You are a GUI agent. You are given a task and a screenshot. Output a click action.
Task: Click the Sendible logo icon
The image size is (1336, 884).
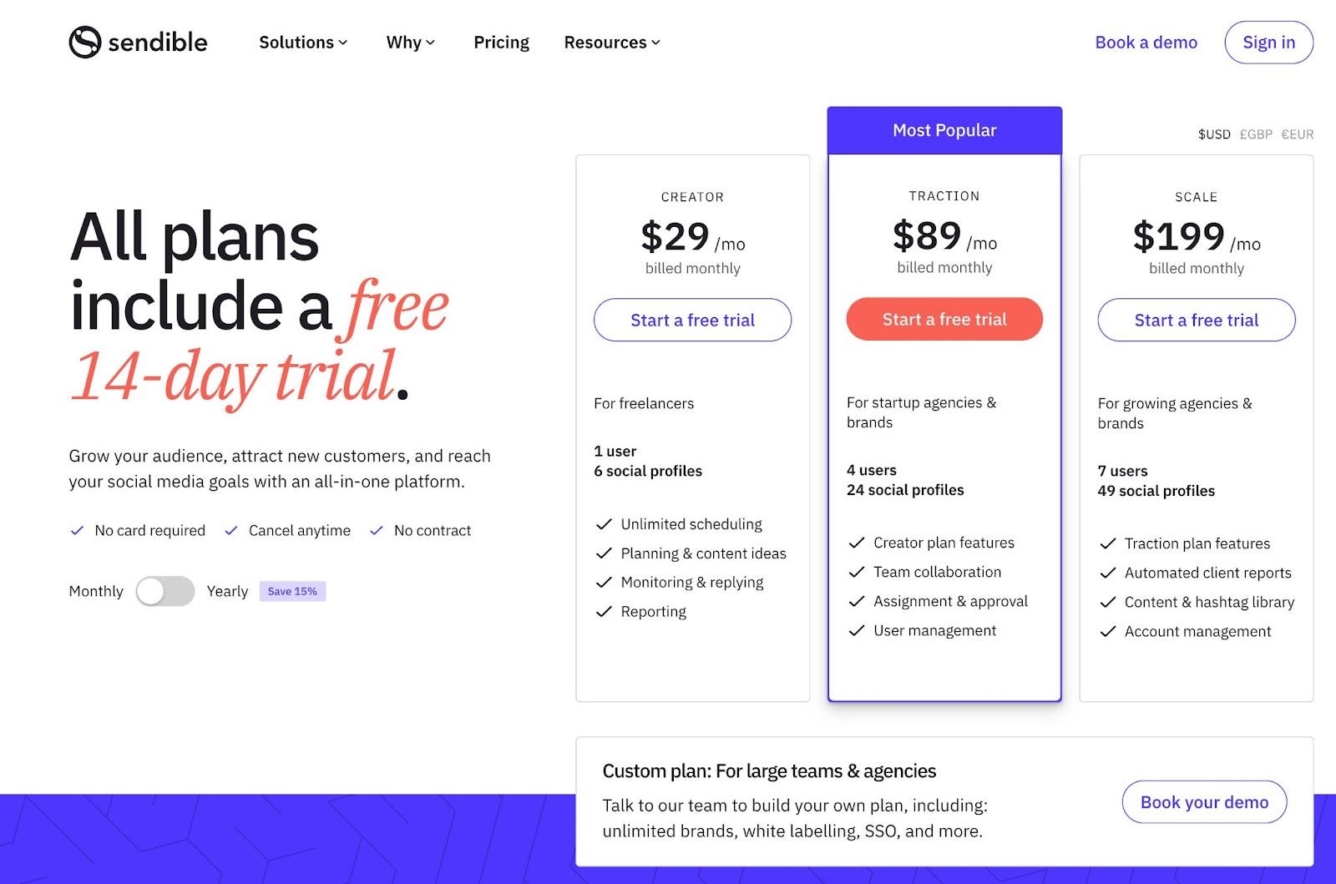84,43
